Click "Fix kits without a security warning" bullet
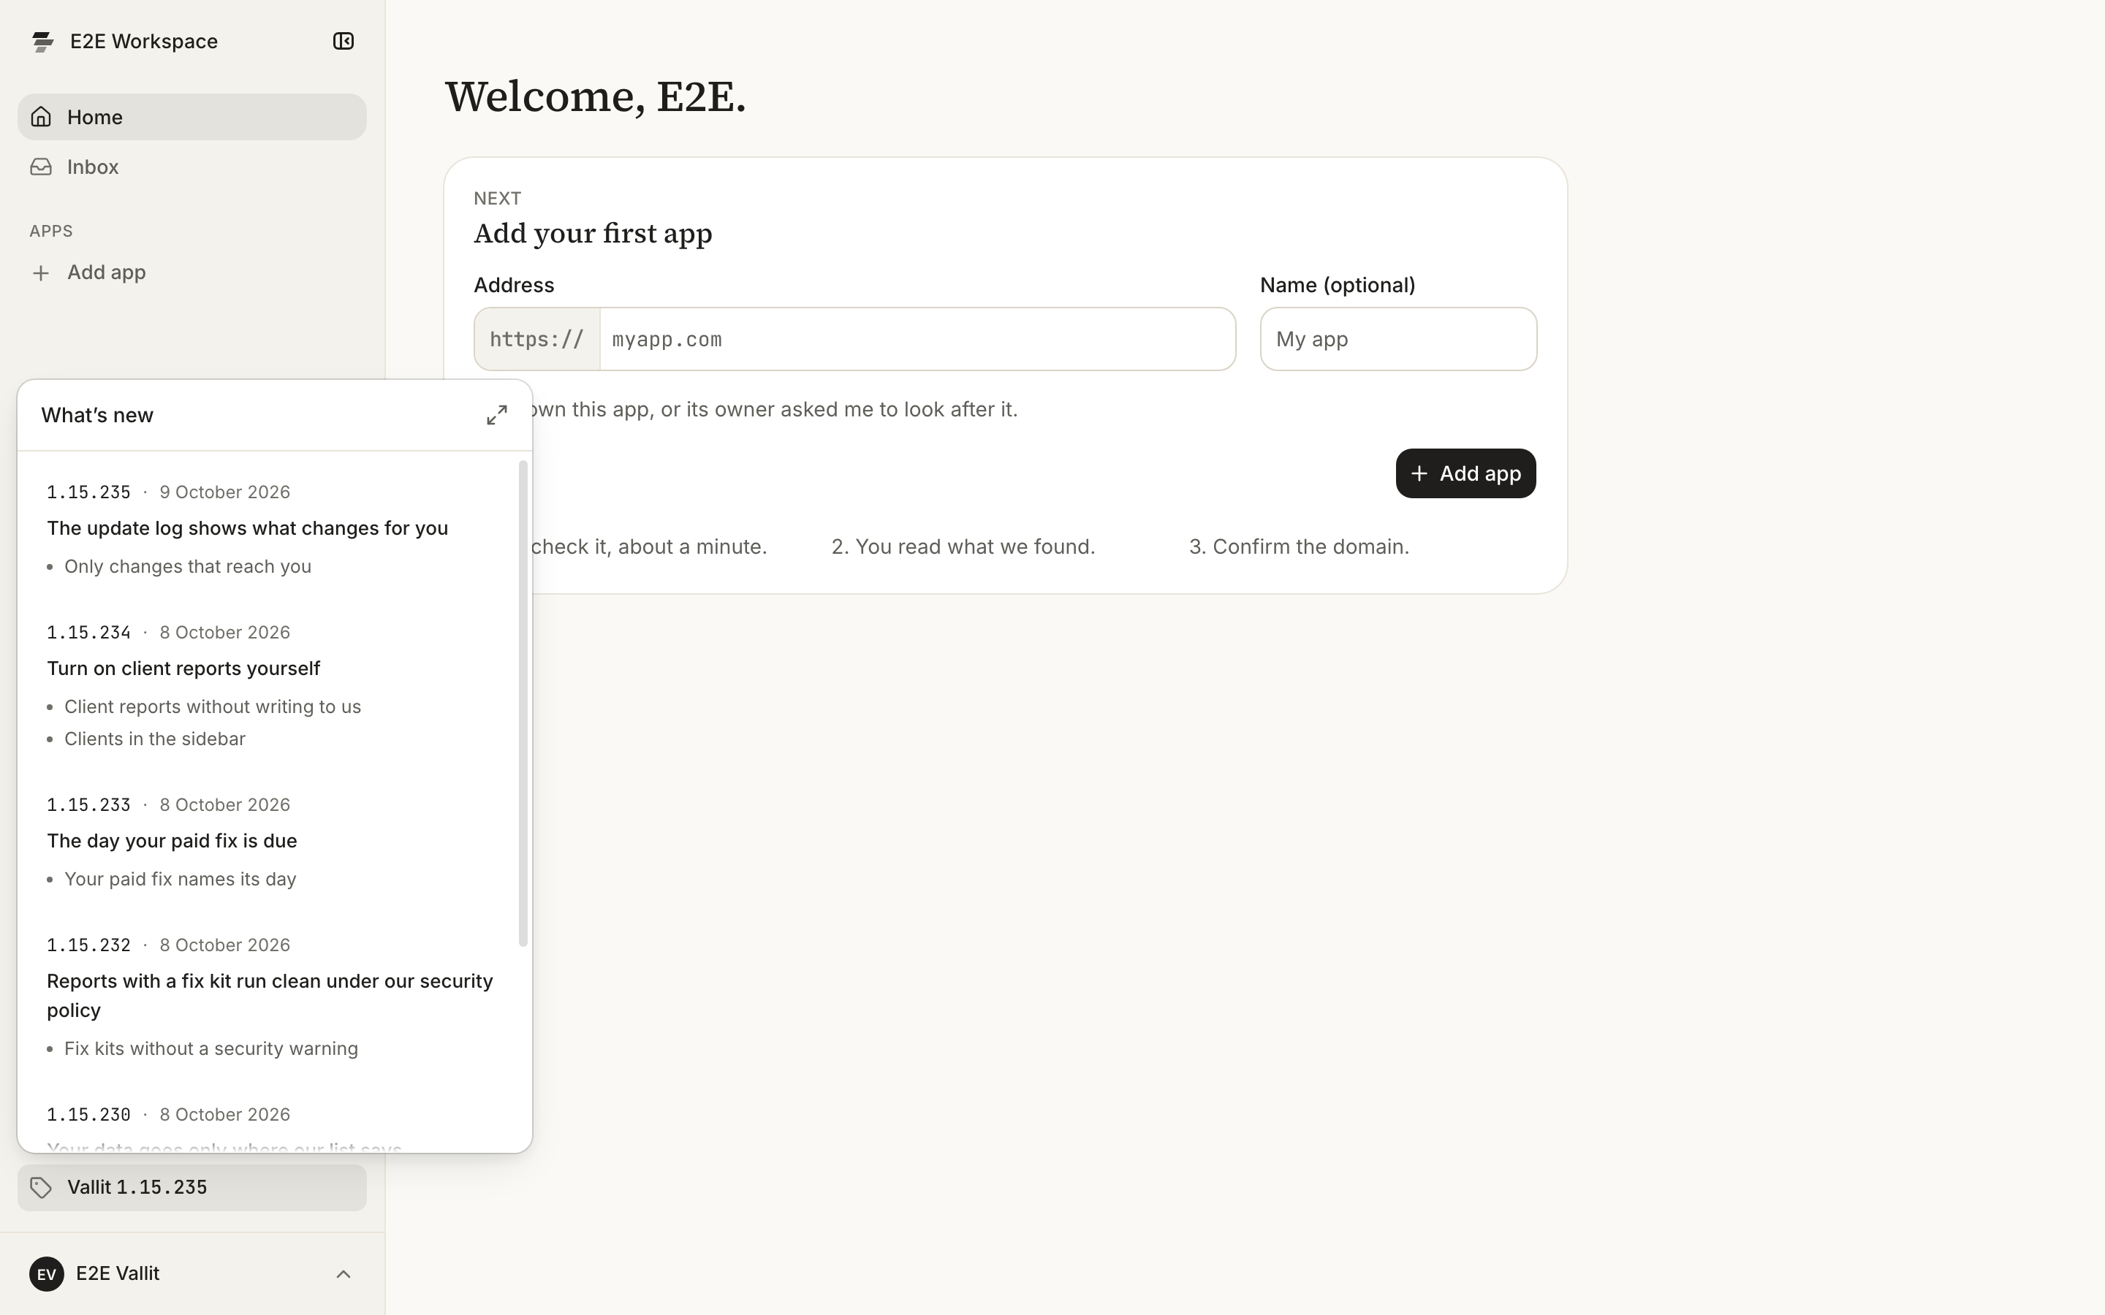The height and width of the screenshot is (1315, 2105). tap(211, 1048)
